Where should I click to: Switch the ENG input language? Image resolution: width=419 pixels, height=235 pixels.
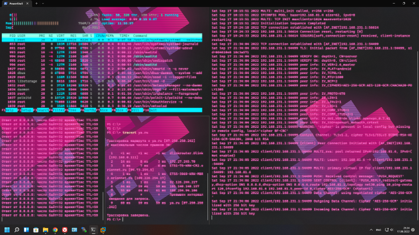coord(378,230)
